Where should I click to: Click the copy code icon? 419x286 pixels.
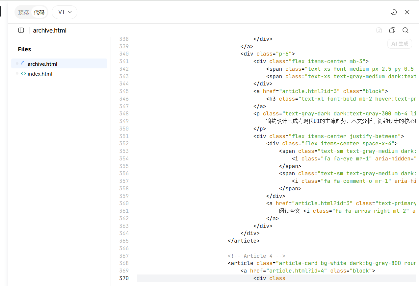click(392, 30)
